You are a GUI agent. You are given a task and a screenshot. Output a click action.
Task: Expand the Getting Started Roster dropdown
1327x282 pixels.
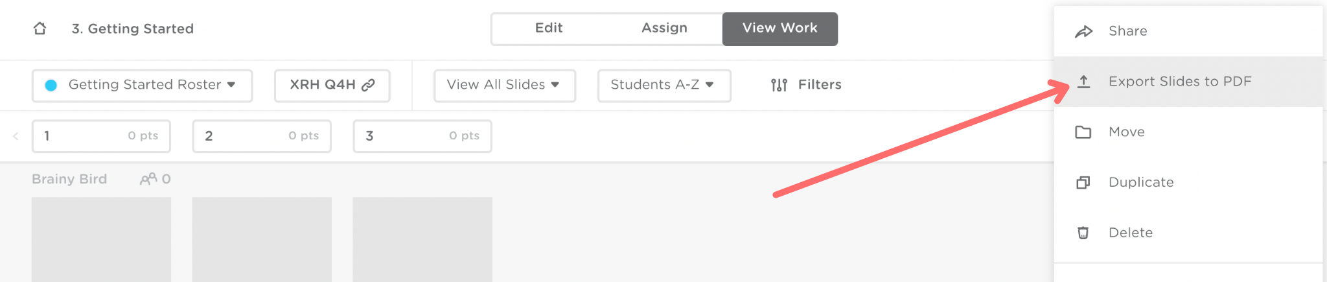[142, 85]
